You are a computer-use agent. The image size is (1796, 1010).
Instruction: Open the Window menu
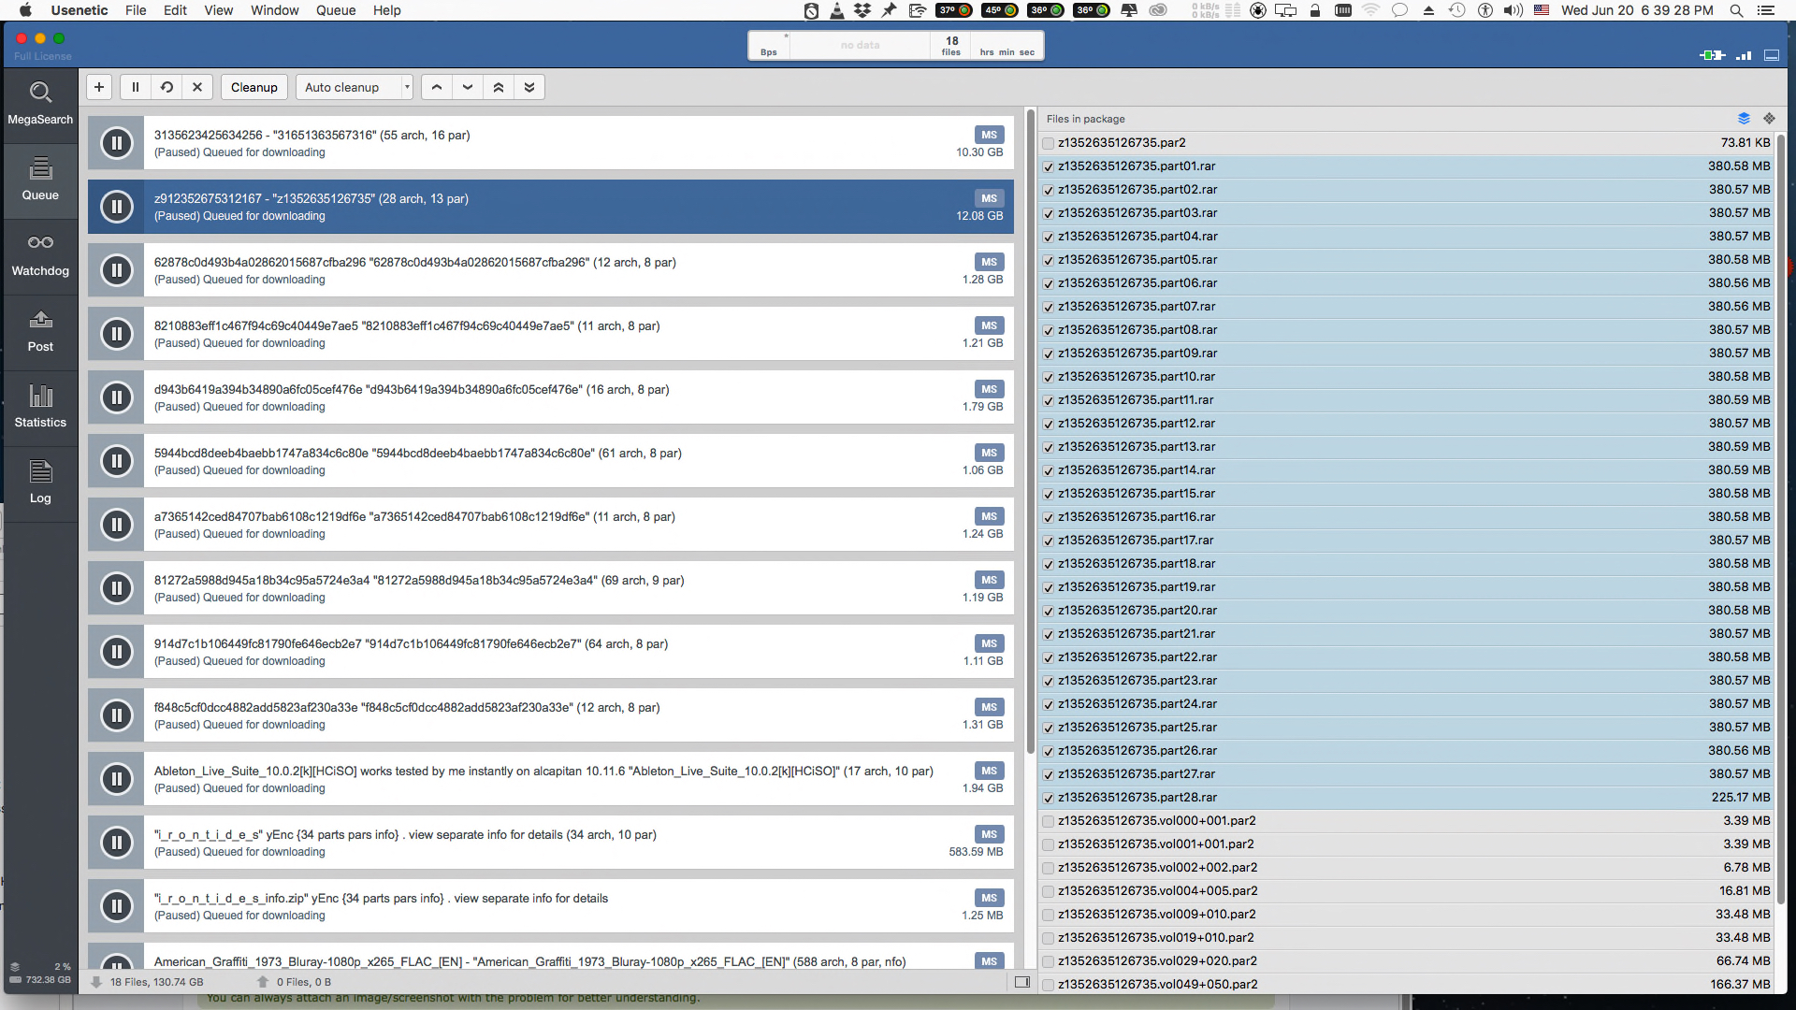[x=274, y=10]
